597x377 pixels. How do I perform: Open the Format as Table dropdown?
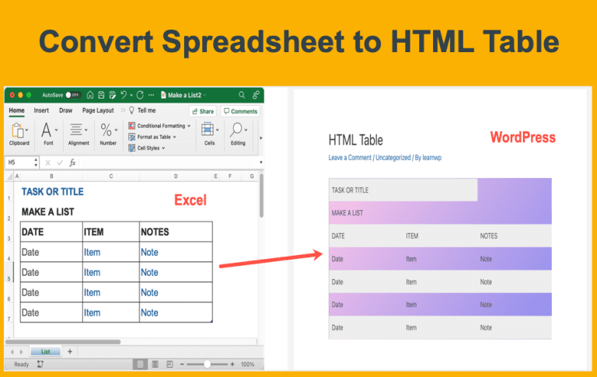[x=152, y=137]
